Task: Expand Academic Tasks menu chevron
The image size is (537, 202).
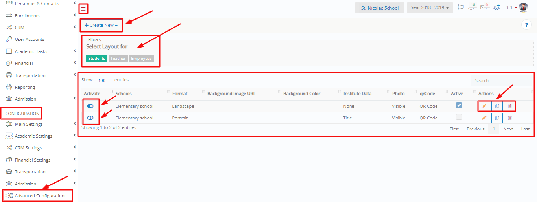Action: click(75, 51)
